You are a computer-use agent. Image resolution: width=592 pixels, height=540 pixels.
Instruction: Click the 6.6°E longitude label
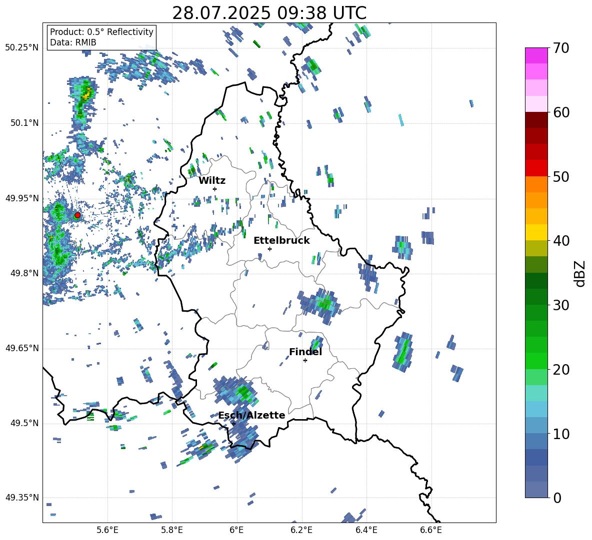pos(431,530)
